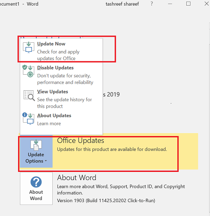The image size is (210, 216).
Task: Click the Version 1903 build text
Action: click(x=106, y=200)
